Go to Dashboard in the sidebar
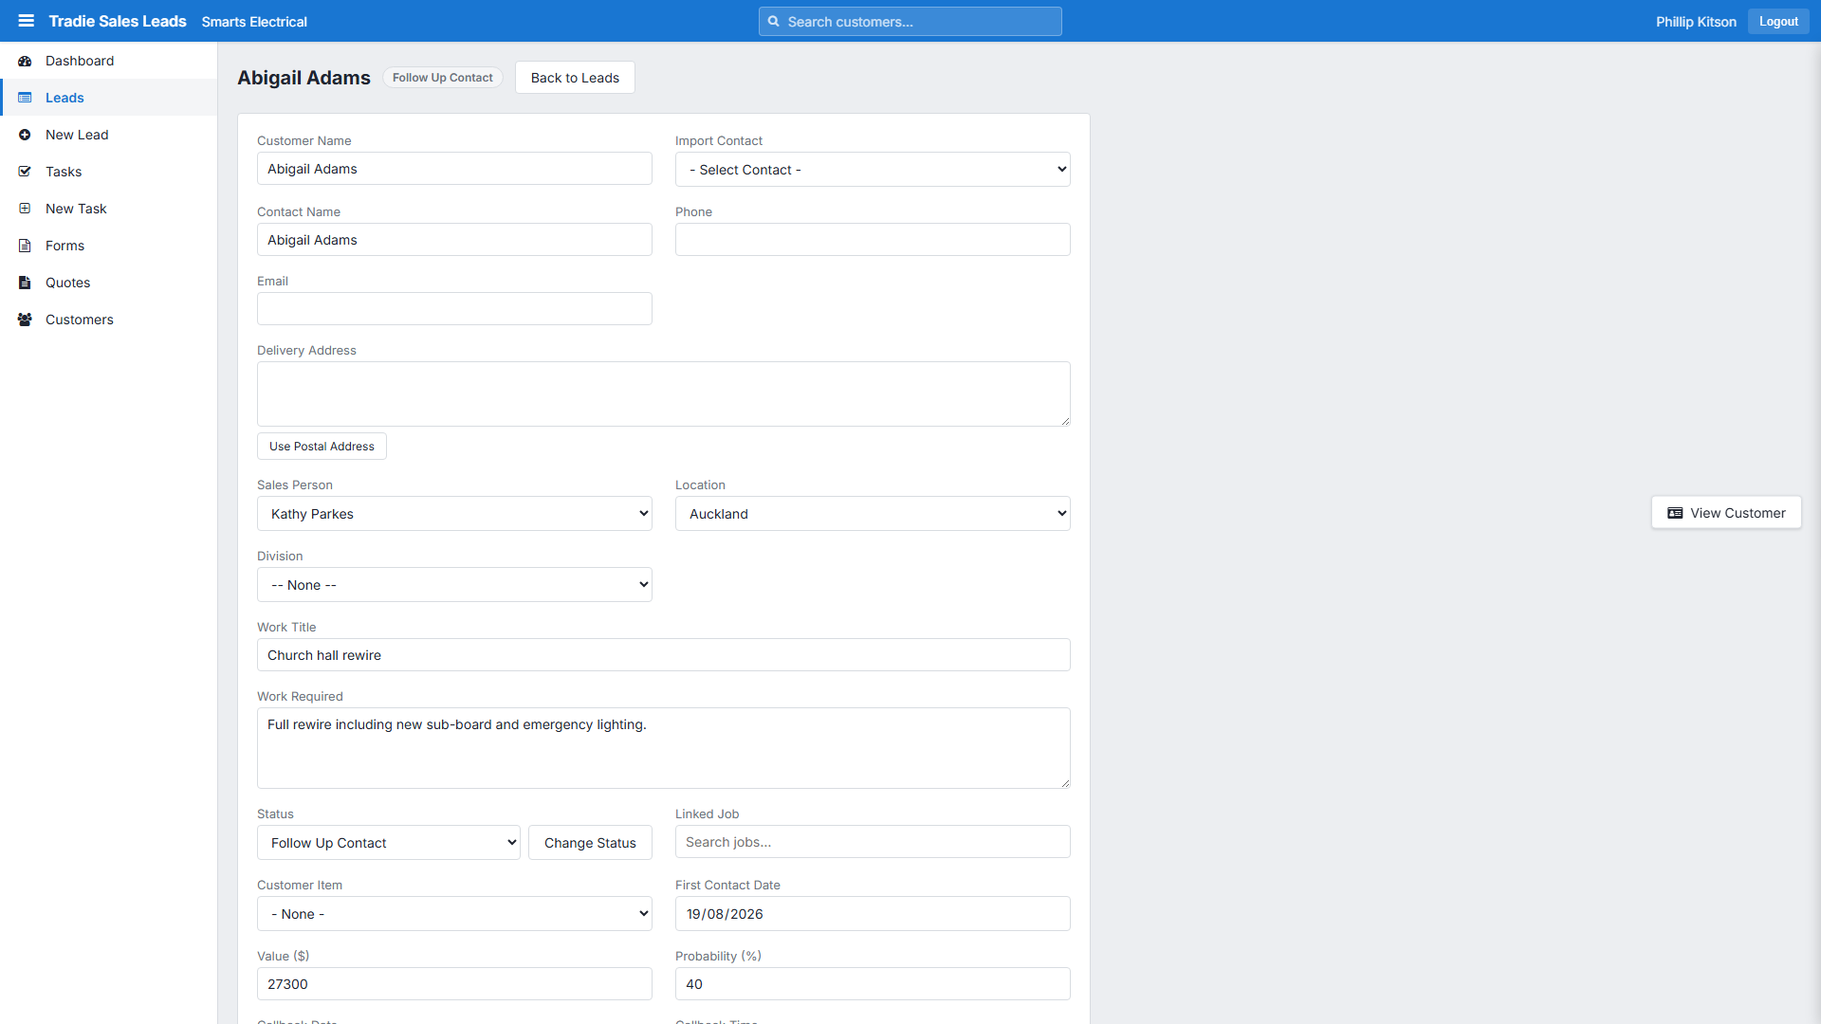1821x1024 pixels. click(x=109, y=61)
